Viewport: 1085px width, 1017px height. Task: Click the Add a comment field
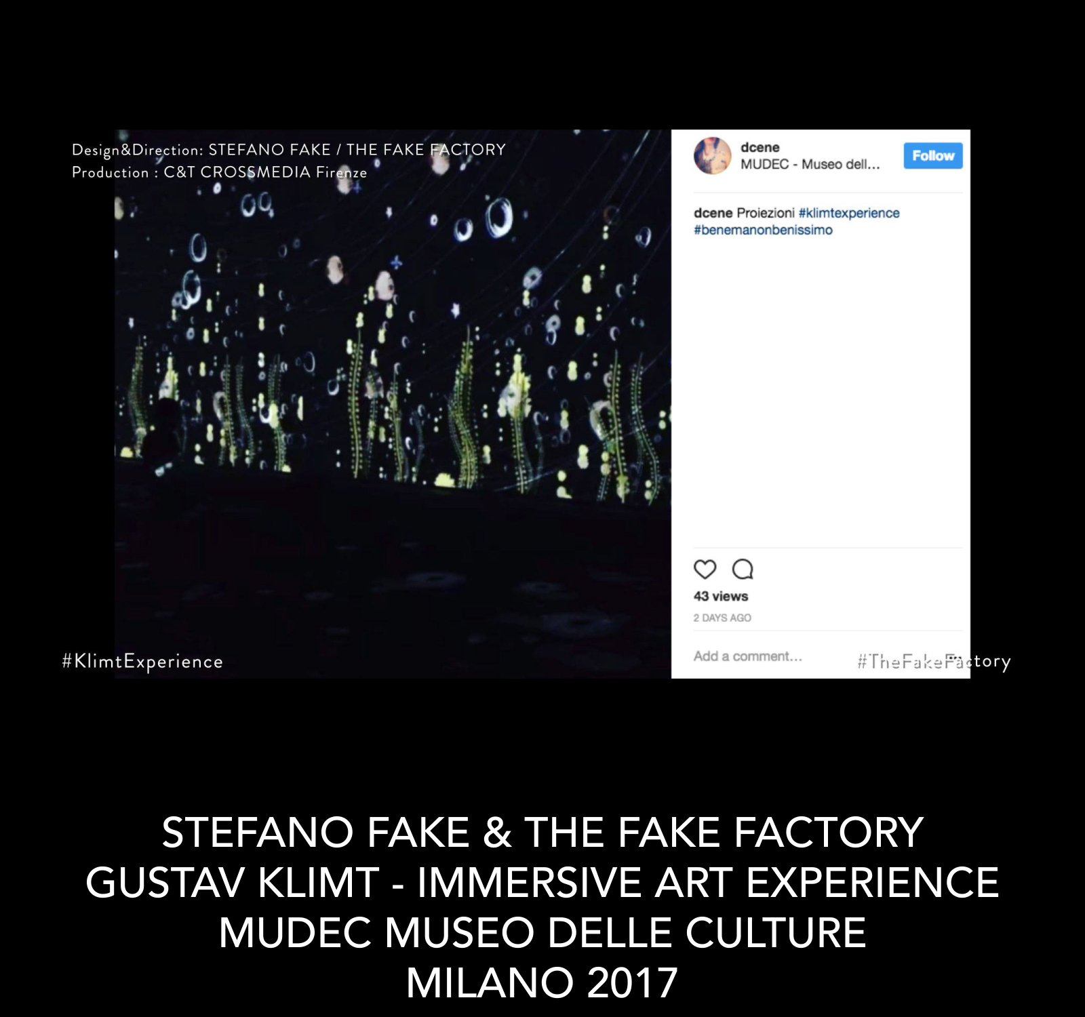coord(748,656)
